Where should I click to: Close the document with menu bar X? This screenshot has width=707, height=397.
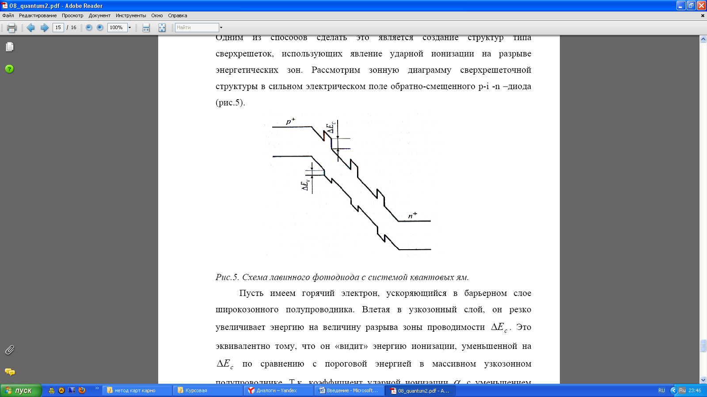click(703, 15)
